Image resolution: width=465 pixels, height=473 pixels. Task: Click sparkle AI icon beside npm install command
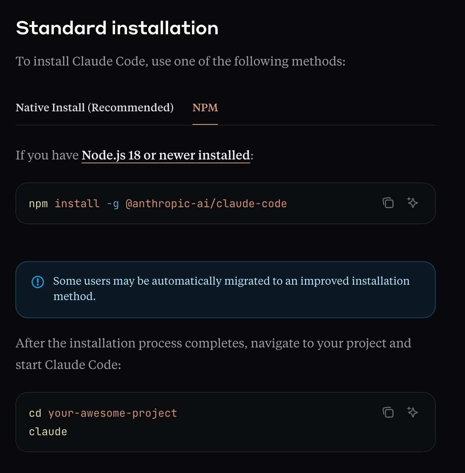[413, 203]
